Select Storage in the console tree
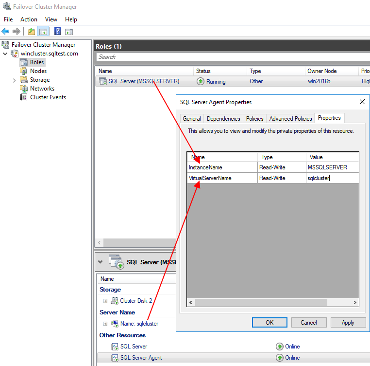Image resolution: width=370 pixels, height=366 pixels. click(40, 80)
